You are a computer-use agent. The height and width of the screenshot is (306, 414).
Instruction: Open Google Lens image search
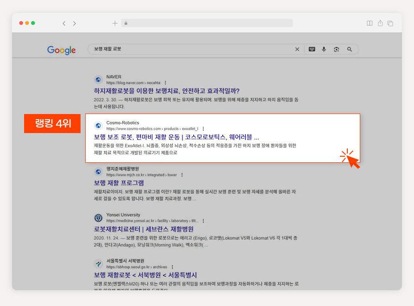336,50
